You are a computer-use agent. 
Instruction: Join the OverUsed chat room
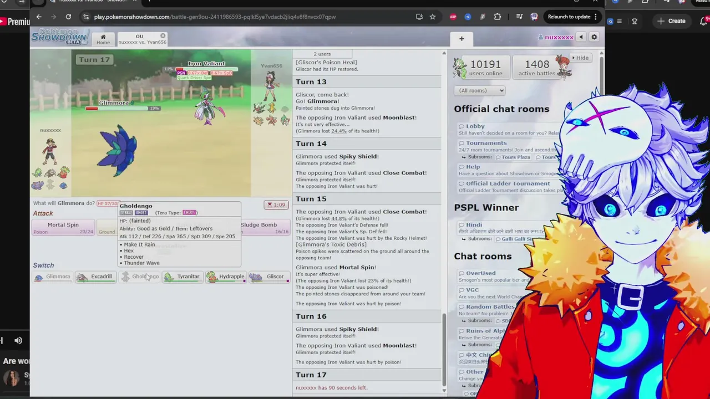coord(480,273)
